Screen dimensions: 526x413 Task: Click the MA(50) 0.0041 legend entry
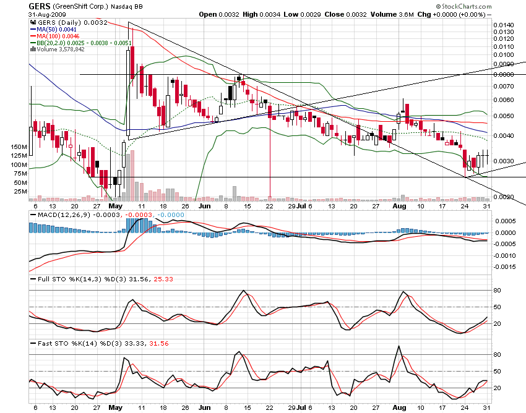coord(56,30)
